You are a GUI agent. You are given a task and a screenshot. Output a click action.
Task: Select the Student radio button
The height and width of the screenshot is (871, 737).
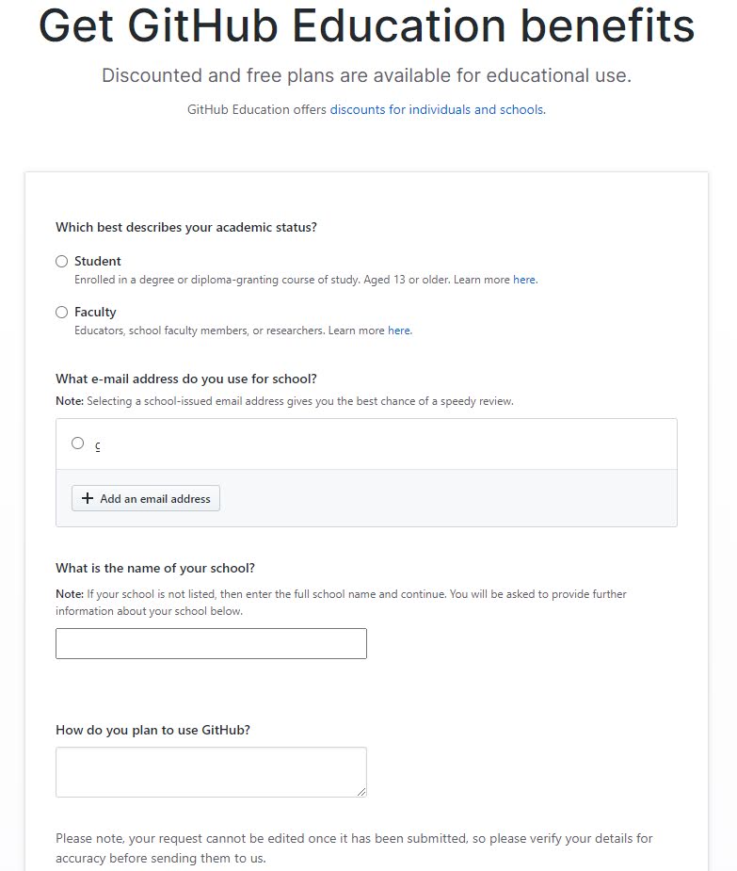(62, 262)
